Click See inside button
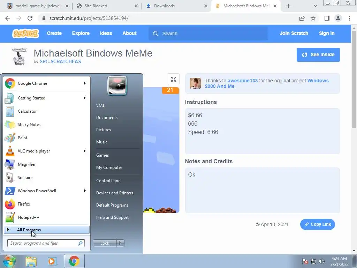The width and height of the screenshot is (357, 268). [x=318, y=55]
